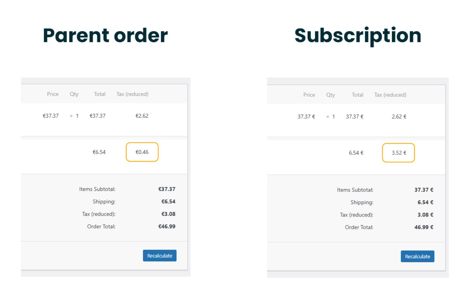The height and width of the screenshot is (297, 474).
Task: Click 46.99 € Order Total in Subscription
Action: pos(424,227)
